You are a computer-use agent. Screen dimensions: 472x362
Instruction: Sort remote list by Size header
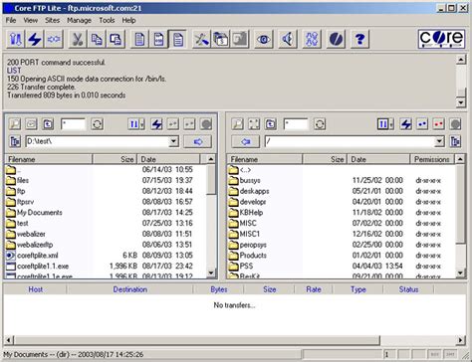point(325,159)
